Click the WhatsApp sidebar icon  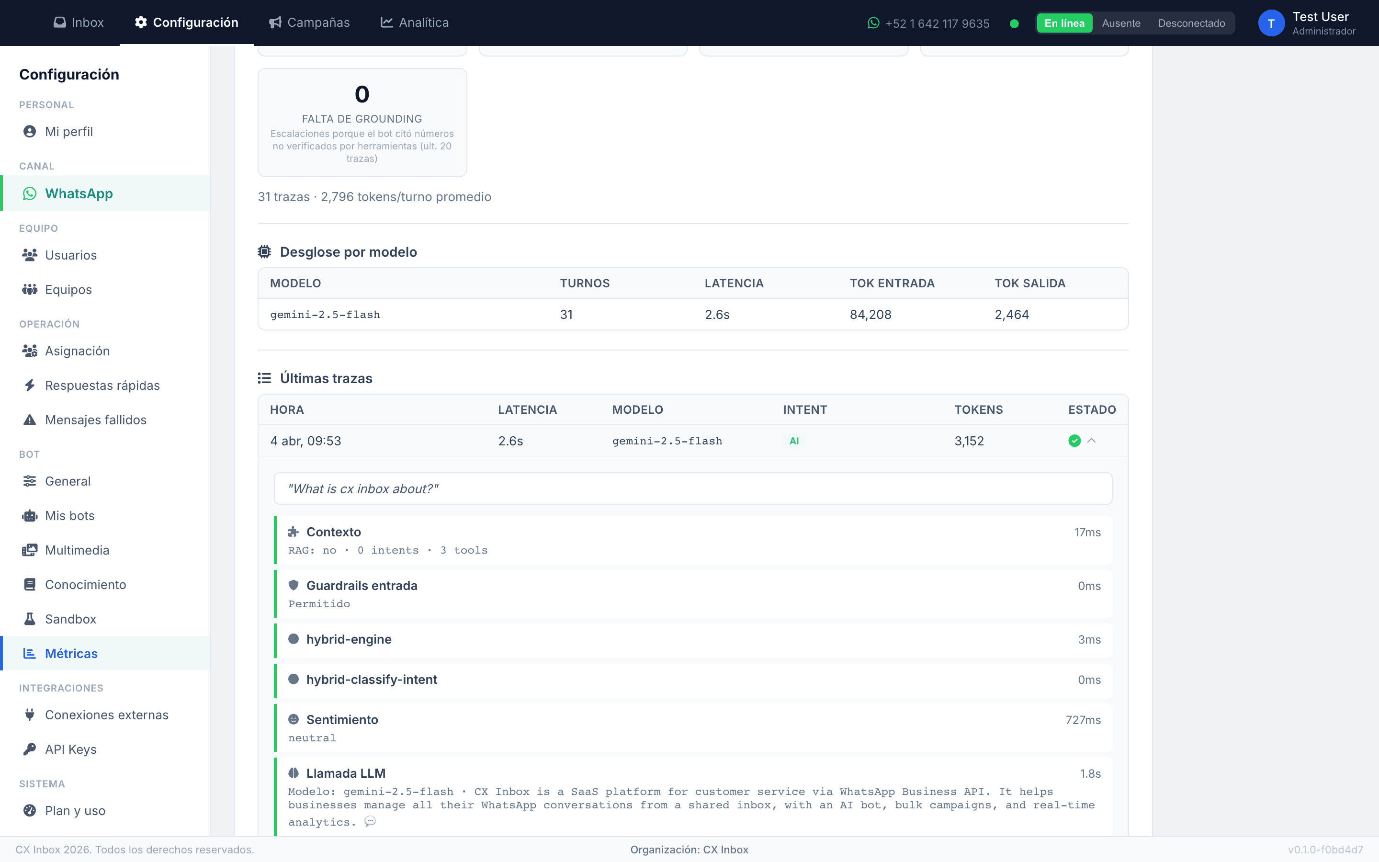[30, 194]
